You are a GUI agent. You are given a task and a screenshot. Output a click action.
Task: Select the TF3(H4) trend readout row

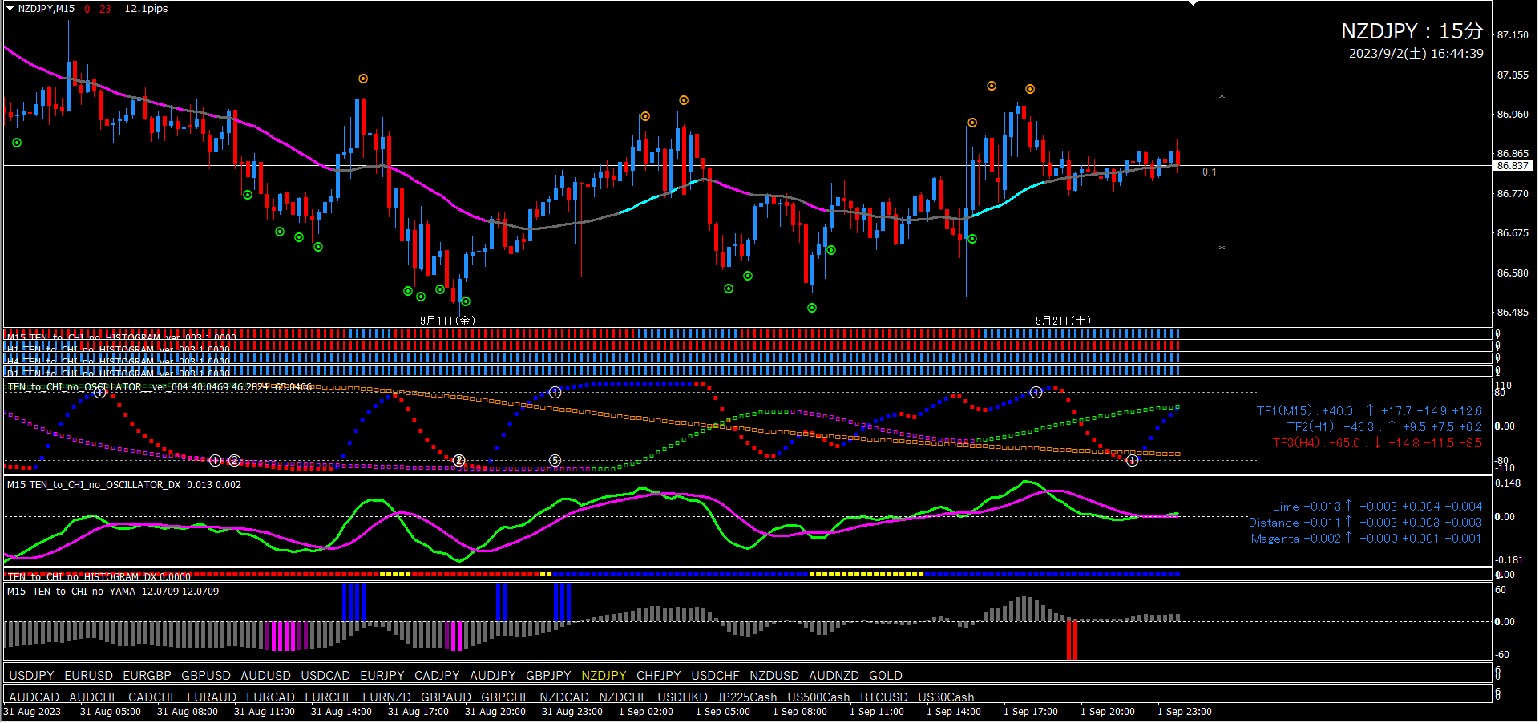(1377, 443)
